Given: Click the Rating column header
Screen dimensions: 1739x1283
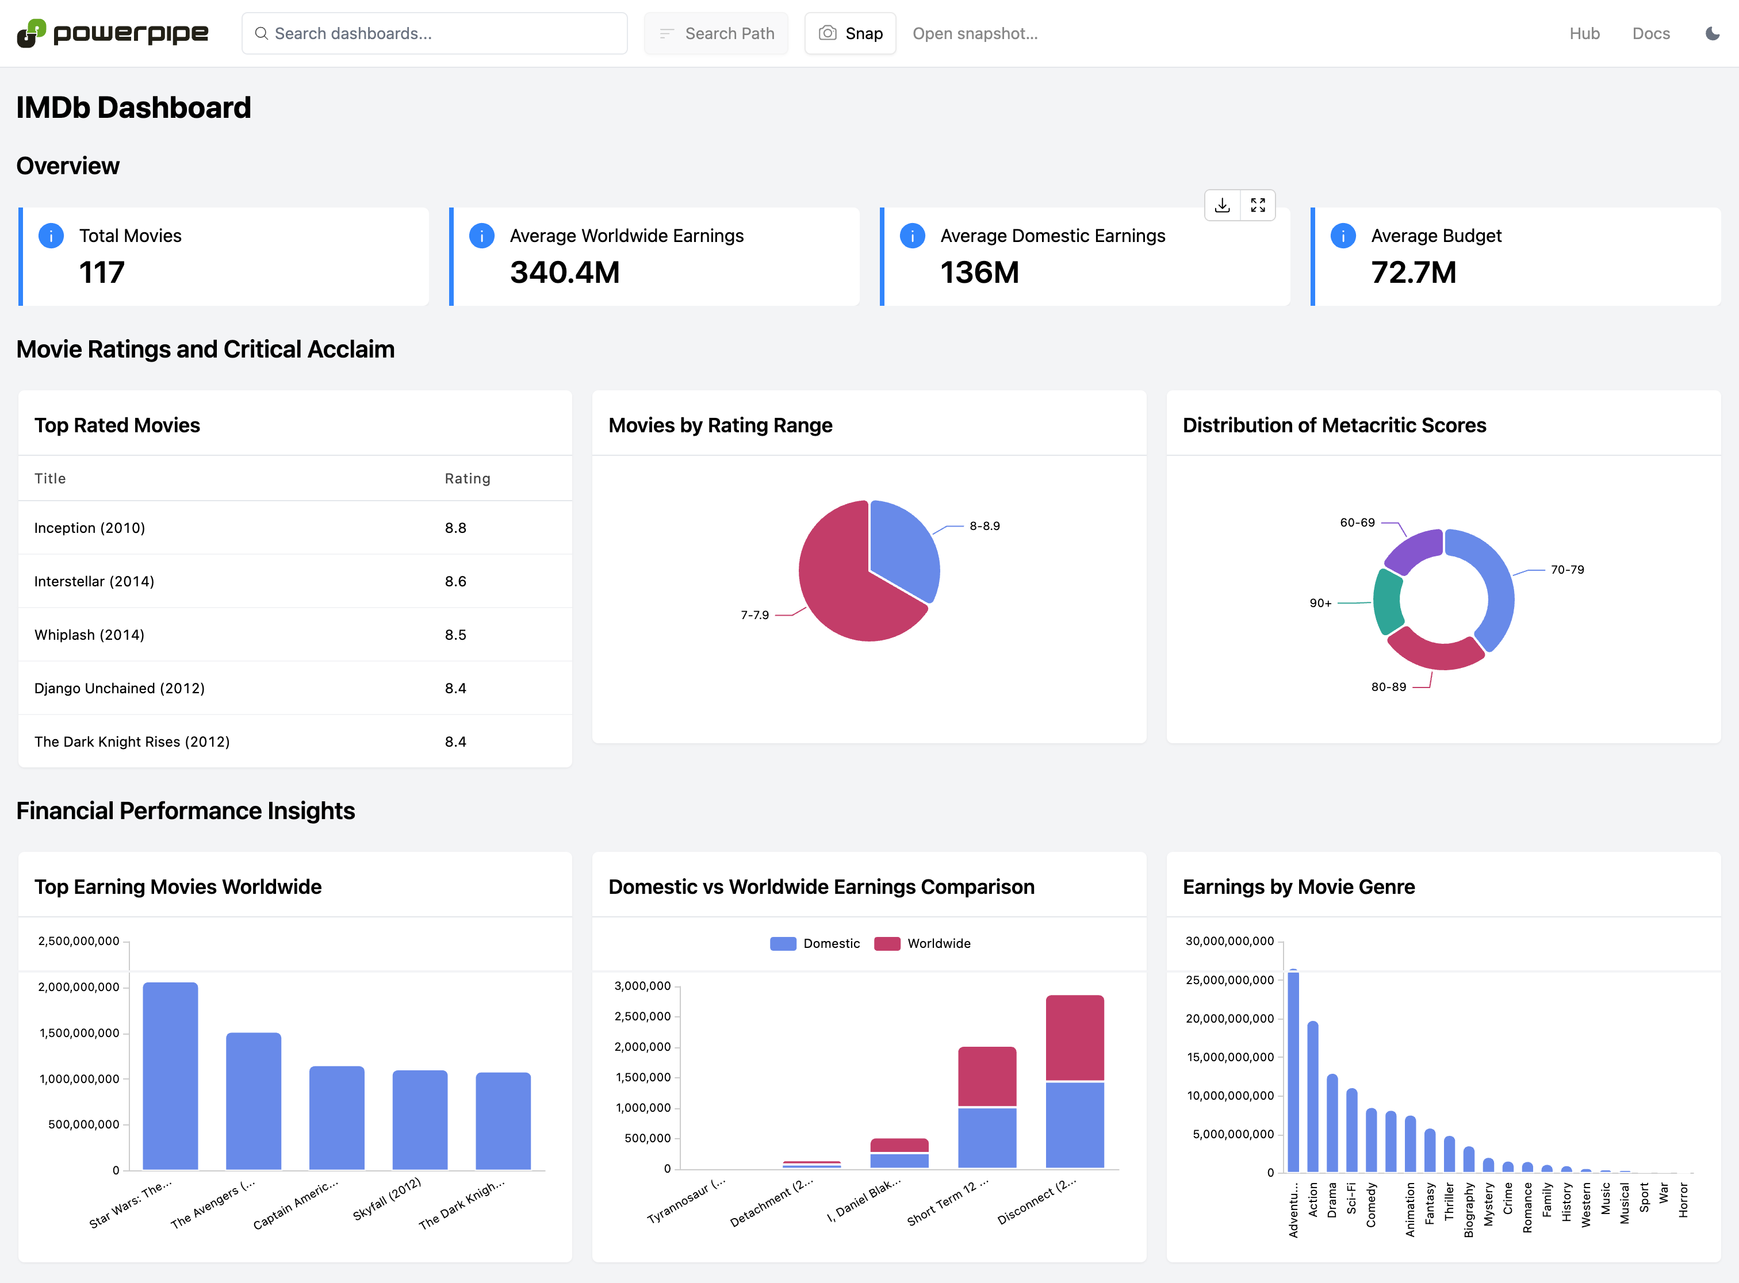Looking at the screenshot, I should [467, 478].
